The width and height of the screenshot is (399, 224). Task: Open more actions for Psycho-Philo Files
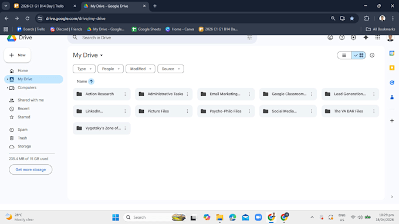tap(249, 111)
